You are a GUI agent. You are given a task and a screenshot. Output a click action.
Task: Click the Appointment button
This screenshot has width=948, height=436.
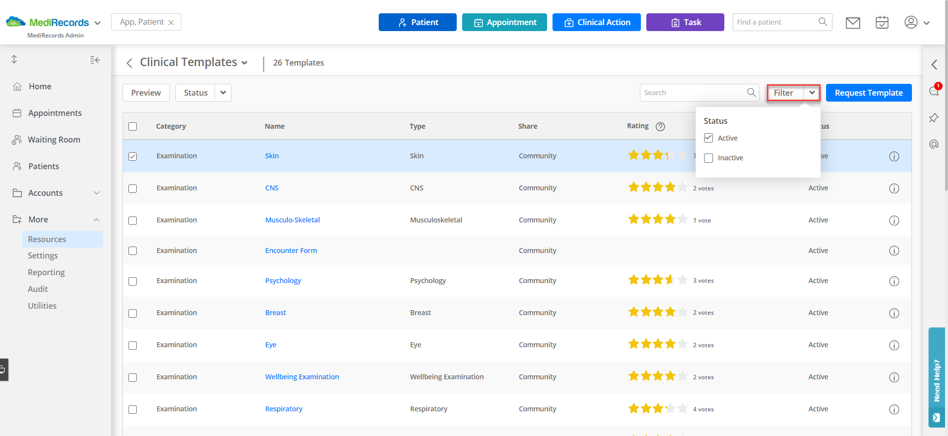pos(505,22)
